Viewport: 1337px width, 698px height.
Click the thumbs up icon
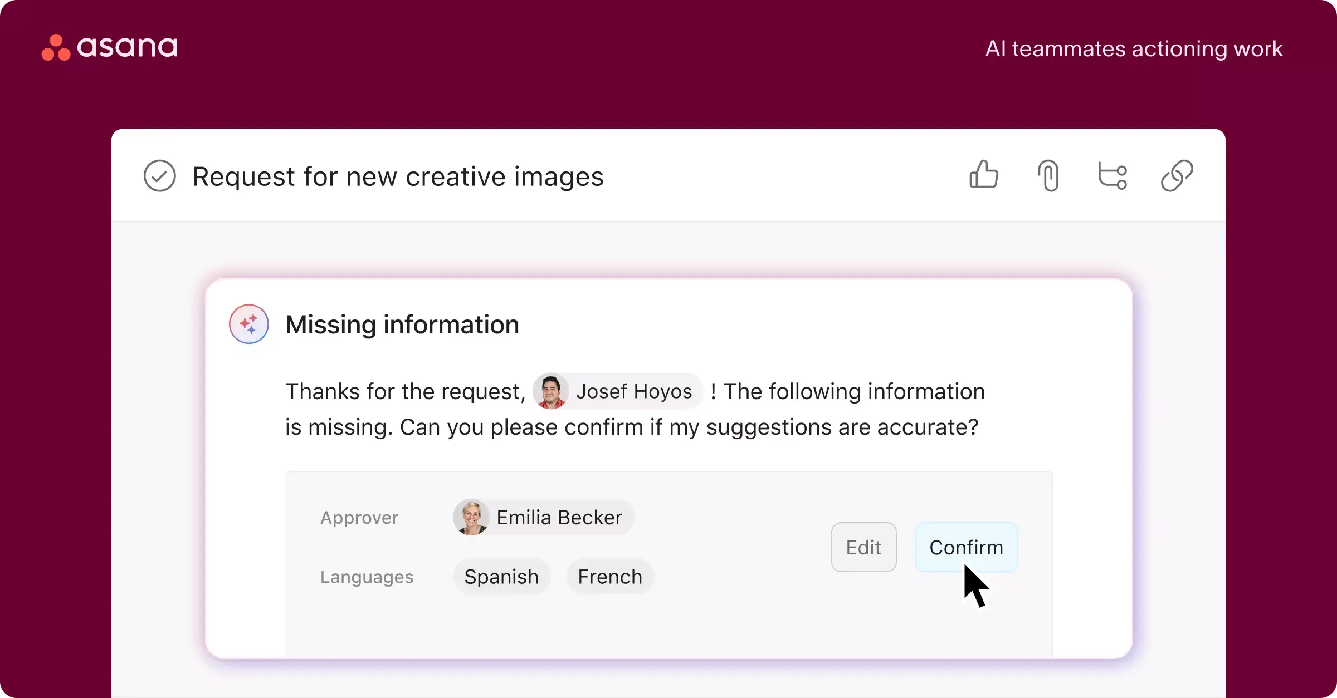click(x=983, y=175)
